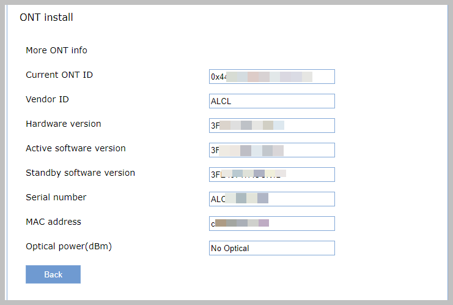The height and width of the screenshot is (305, 453).
Task: Click the MAC address label
Action: pos(53,222)
